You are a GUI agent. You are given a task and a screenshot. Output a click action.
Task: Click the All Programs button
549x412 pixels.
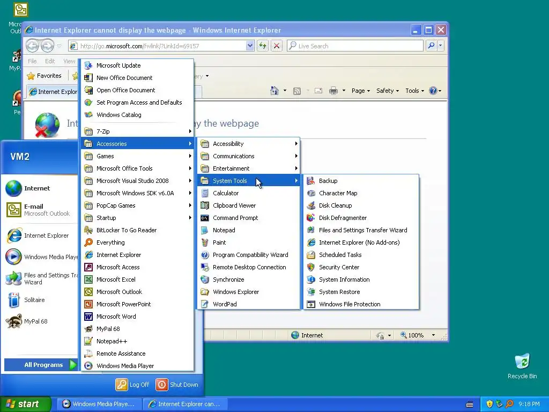40,365
